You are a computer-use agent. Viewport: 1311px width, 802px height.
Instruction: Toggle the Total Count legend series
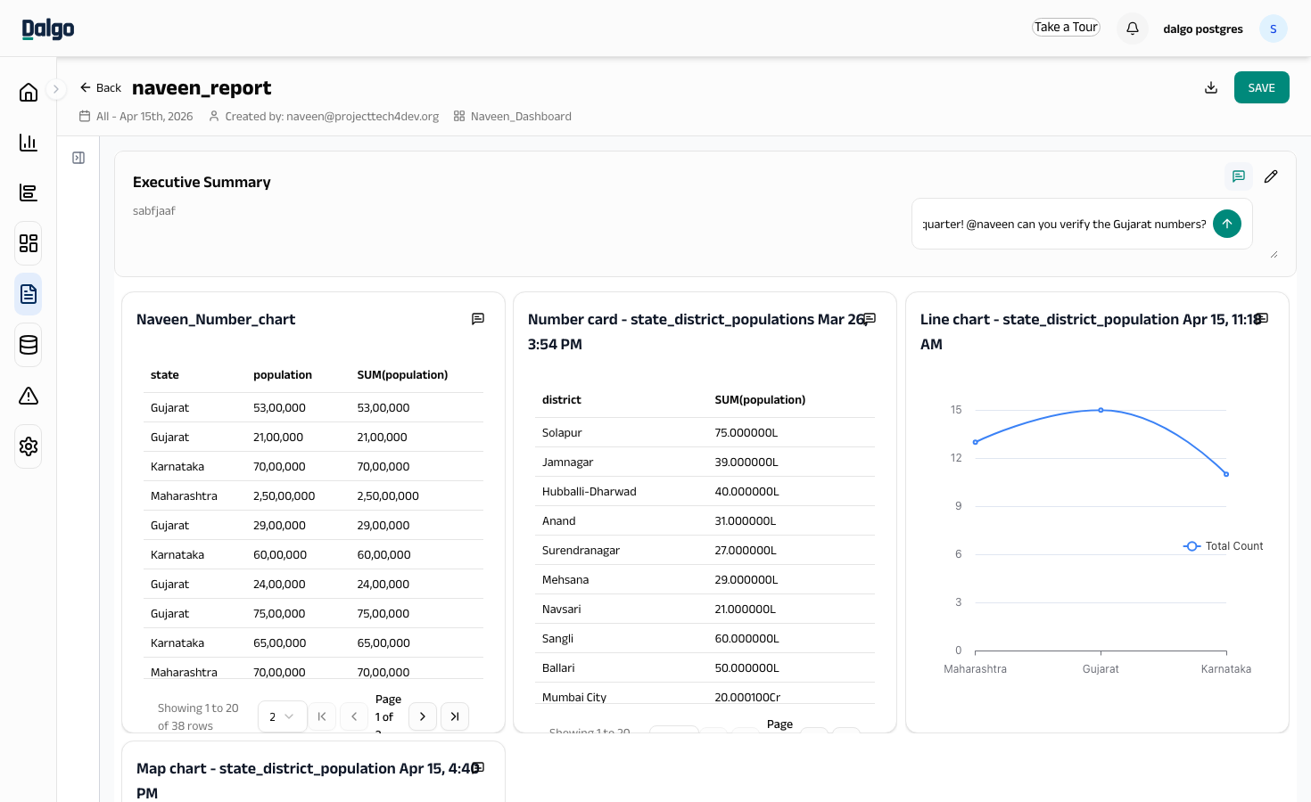(x=1224, y=546)
